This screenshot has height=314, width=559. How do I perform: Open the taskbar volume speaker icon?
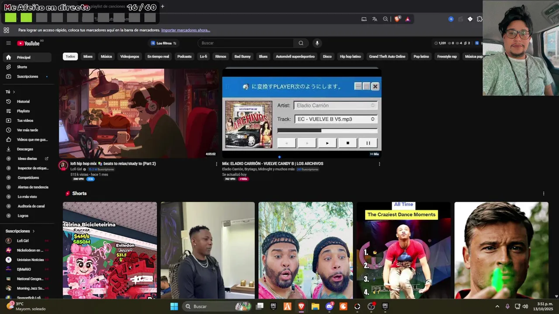point(525,307)
